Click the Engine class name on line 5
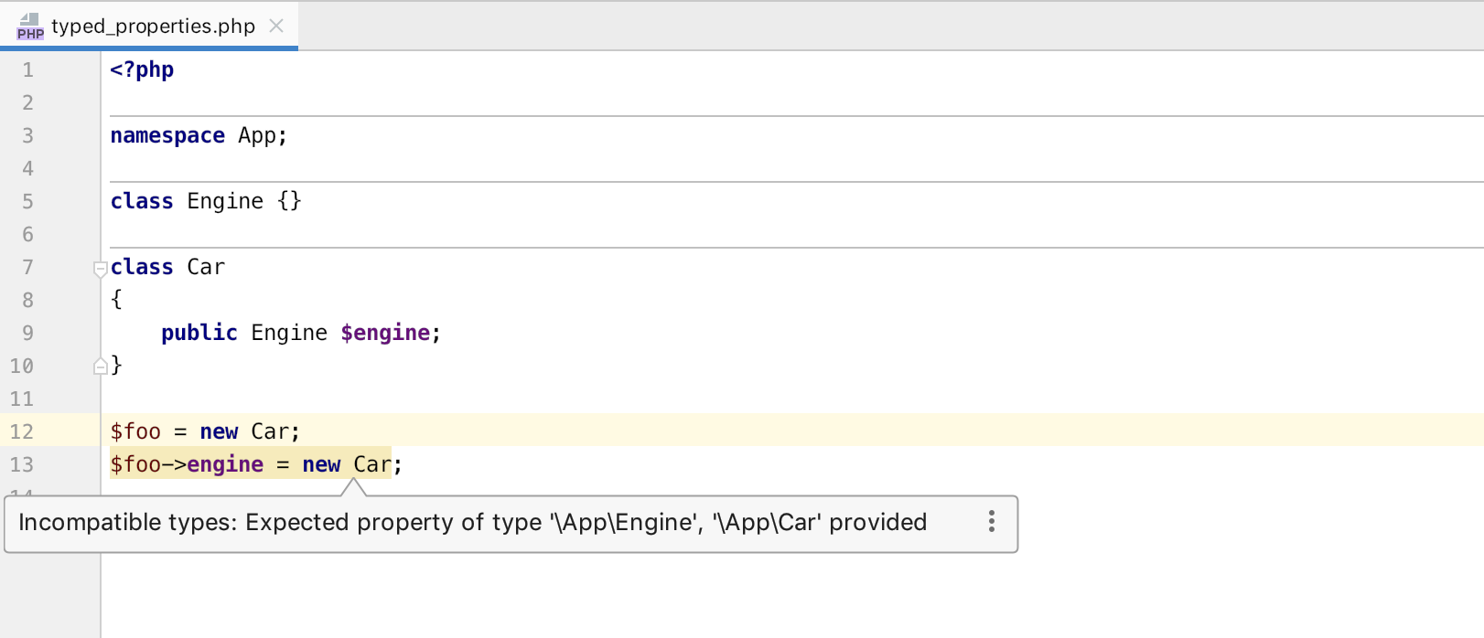The width and height of the screenshot is (1484, 638). click(225, 201)
